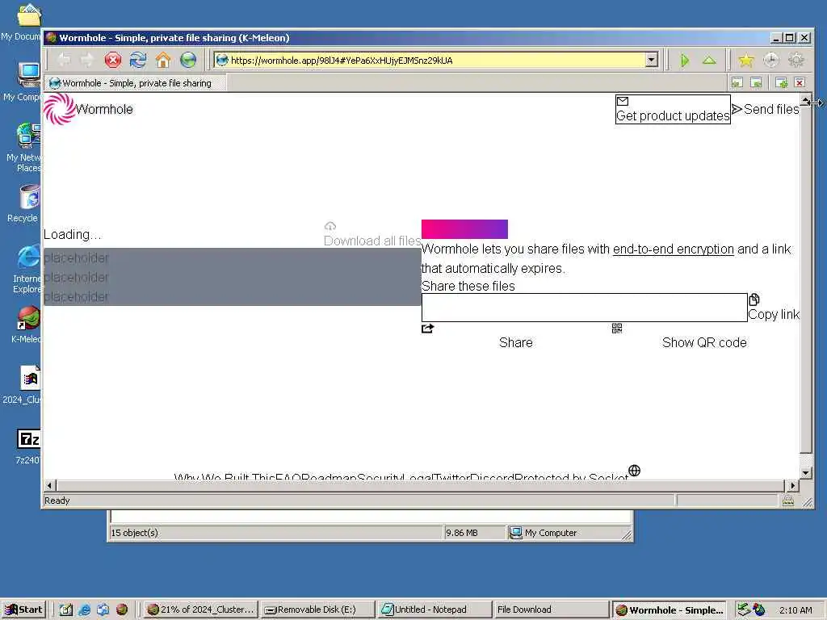Click the QR code icon
The width and height of the screenshot is (827, 620).
click(617, 329)
